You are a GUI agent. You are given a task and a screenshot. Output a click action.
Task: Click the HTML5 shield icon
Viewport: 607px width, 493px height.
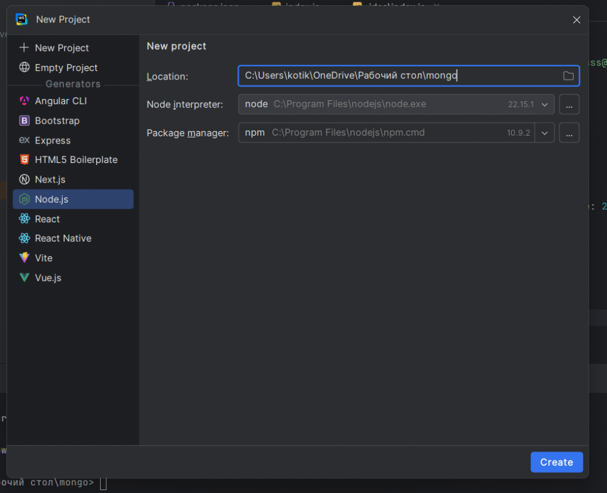tap(24, 159)
